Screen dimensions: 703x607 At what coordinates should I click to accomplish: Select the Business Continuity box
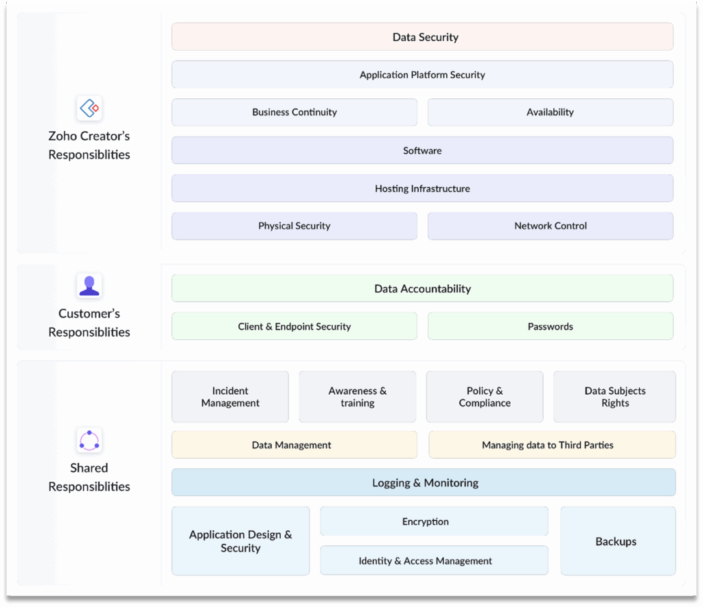294,113
